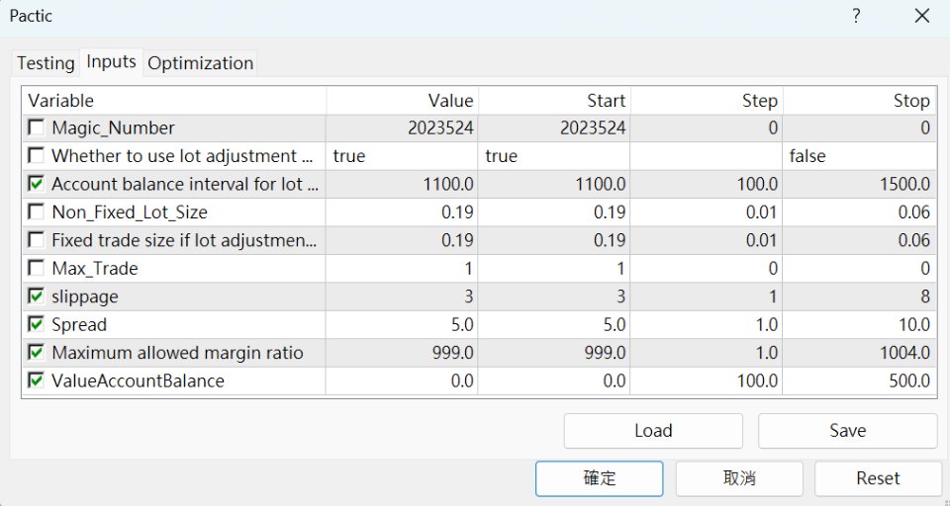Click the Reset button
The width and height of the screenshot is (950, 506).
[878, 478]
